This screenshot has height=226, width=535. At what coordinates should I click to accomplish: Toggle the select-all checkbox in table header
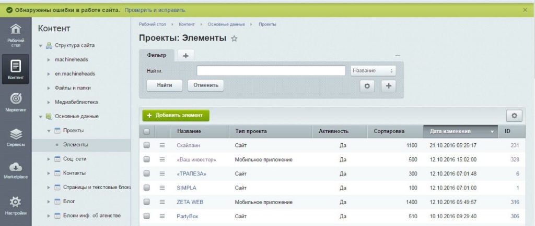point(147,131)
